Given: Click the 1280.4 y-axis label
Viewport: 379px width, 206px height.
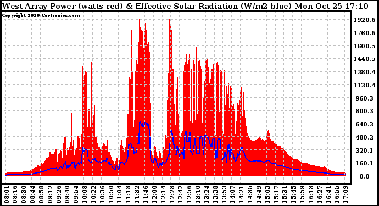Looking at the screenshot, I should [365, 72].
